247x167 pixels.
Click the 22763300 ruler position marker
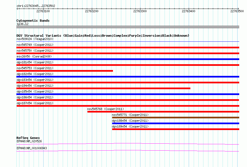tap(140, 11)
